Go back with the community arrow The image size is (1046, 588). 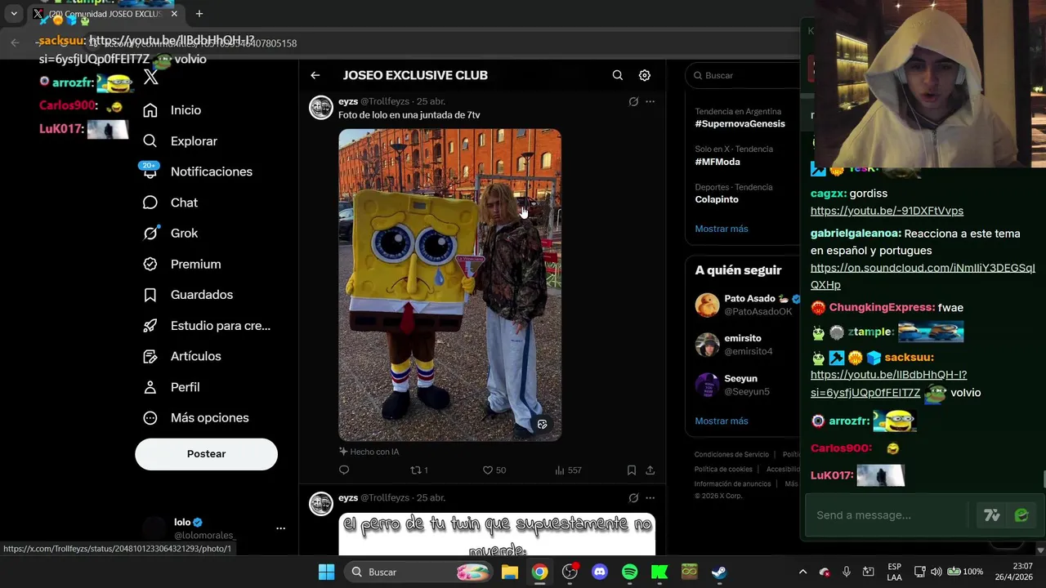315,75
